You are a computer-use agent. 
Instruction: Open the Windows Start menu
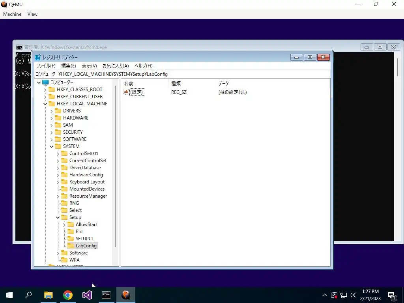[x=9, y=295]
